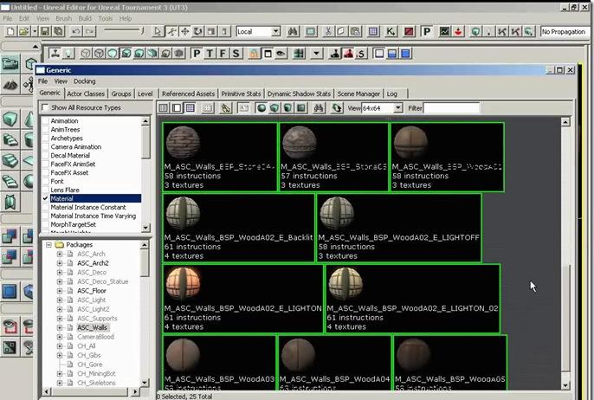The image size is (594, 400).
Task: Click the red joystick play icon in main toolbar
Action: tap(458, 31)
